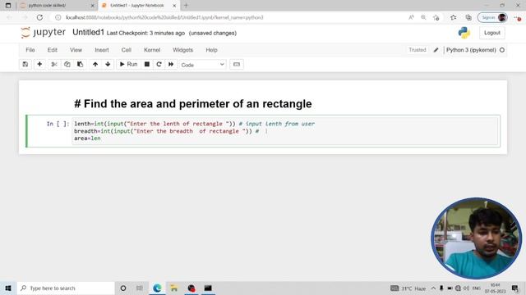The width and height of the screenshot is (526, 295).
Task: Click the In [ ]: cell prompt
Action: (x=58, y=124)
